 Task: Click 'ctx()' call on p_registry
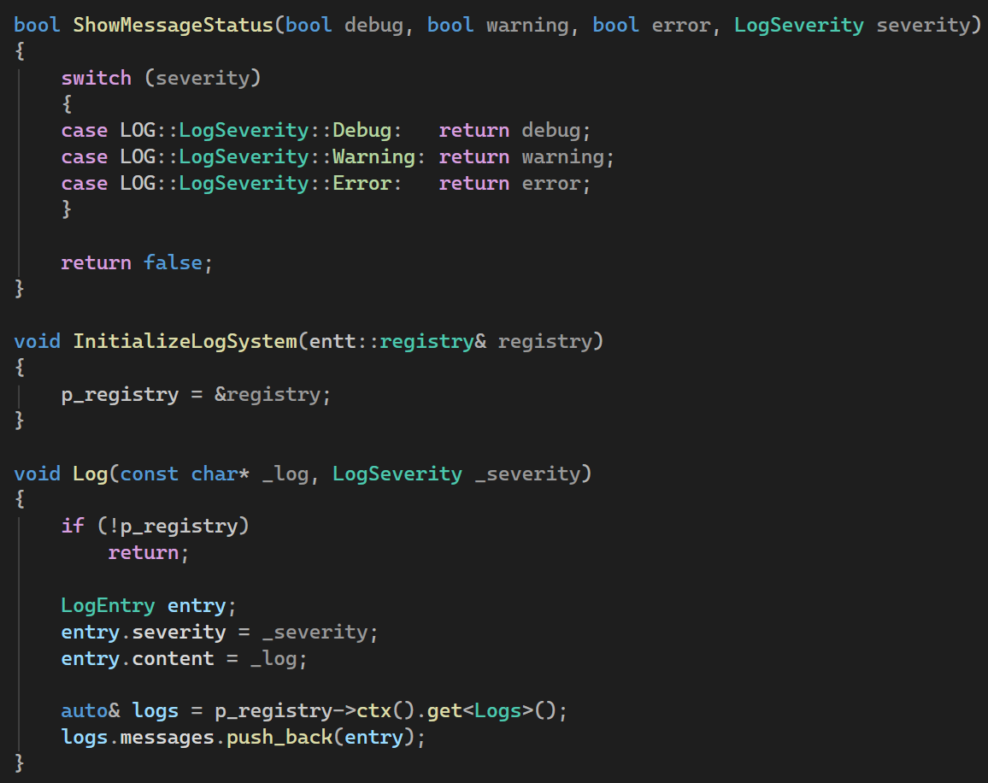(x=385, y=711)
